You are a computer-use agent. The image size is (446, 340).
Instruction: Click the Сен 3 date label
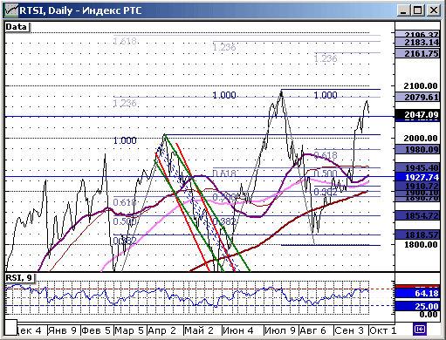[x=349, y=330]
